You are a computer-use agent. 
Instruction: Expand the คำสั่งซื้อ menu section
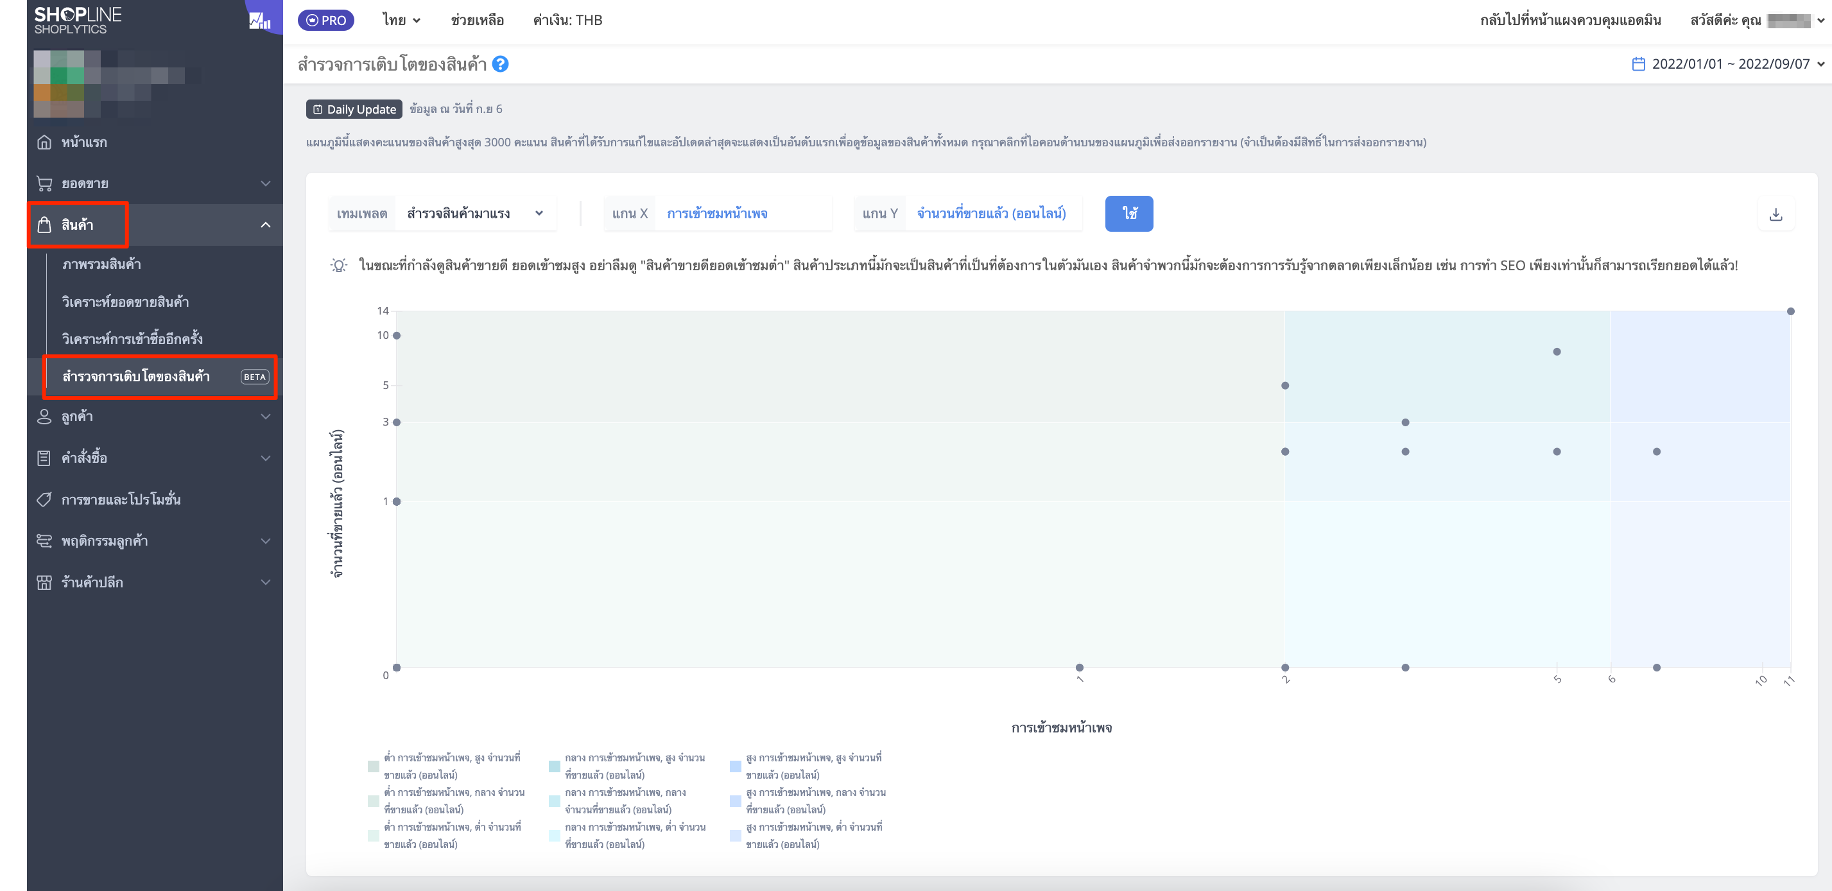pos(265,458)
